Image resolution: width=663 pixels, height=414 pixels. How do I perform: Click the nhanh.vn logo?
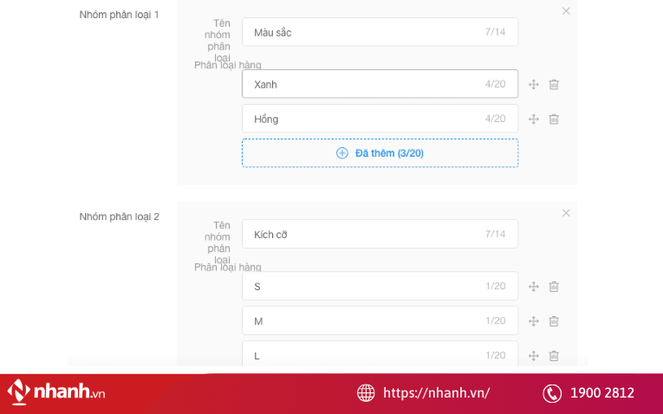pyautogui.click(x=56, y=391)
